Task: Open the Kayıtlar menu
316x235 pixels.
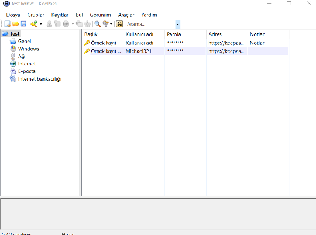Action: click(x=60, y=15)
